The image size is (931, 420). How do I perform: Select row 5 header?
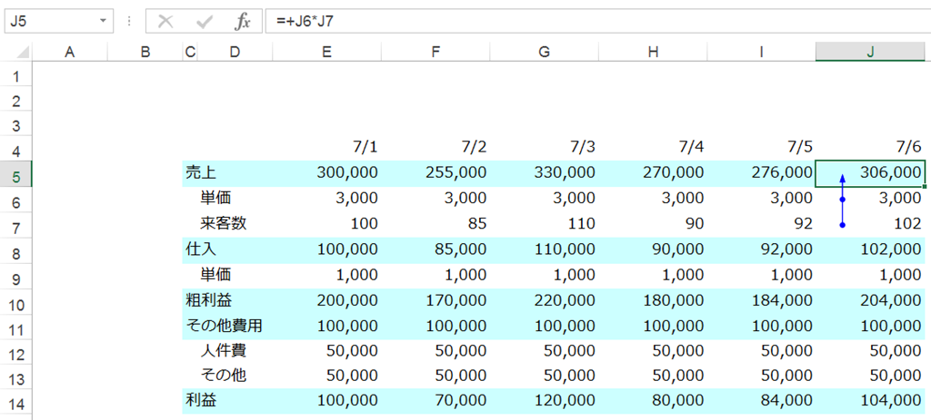pos(16,174)
